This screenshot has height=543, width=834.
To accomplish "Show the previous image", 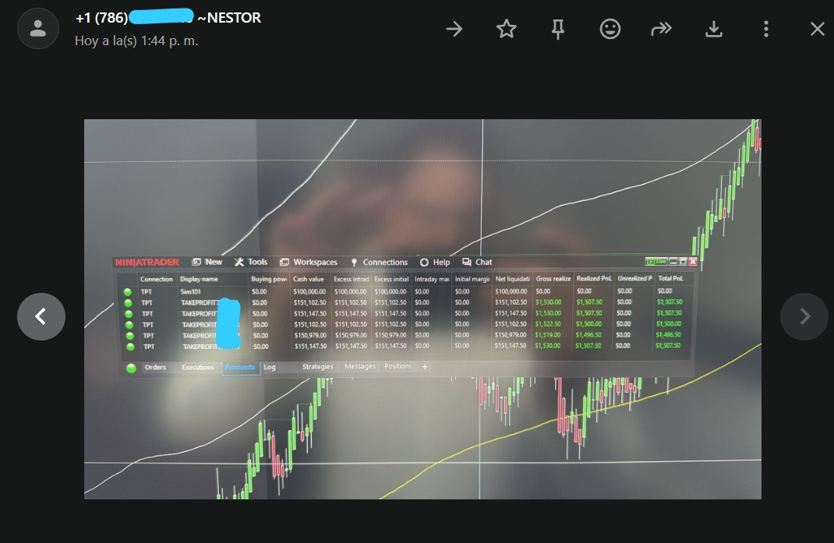I will click(41, 316).
